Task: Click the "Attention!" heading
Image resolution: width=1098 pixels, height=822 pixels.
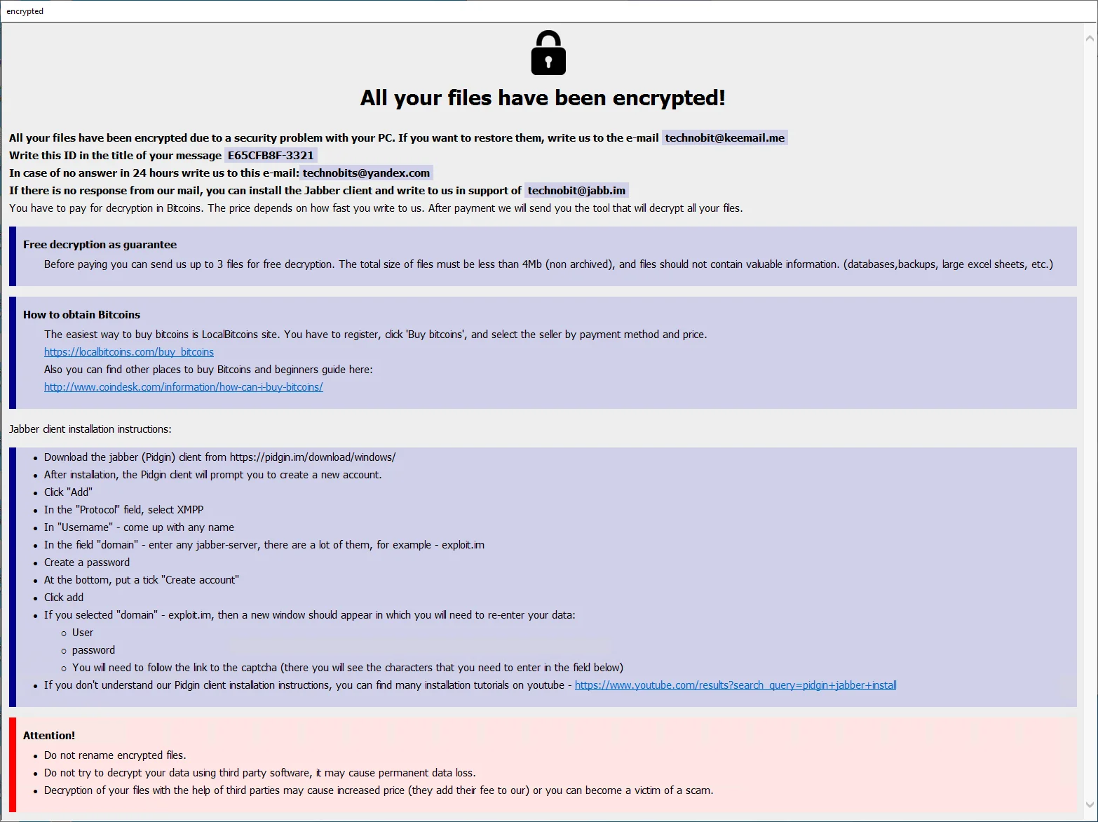Action: click(x=49, y=736)
